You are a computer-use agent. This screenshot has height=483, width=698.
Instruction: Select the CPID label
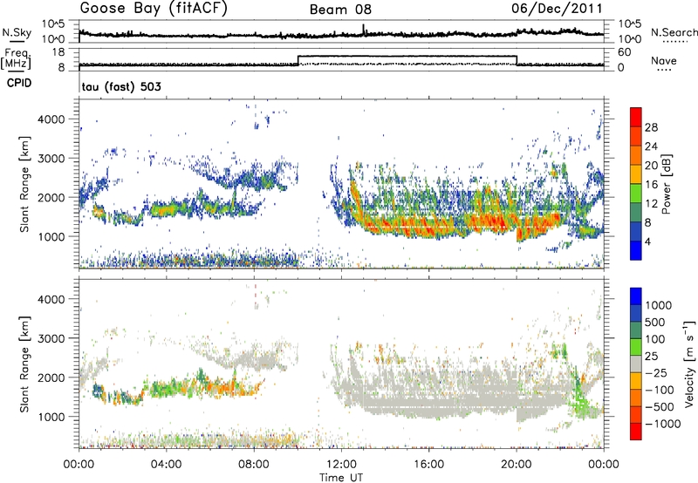(x=19, y=83)
